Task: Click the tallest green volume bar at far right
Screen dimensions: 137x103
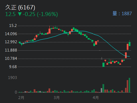Action: (x=129, y=85)
